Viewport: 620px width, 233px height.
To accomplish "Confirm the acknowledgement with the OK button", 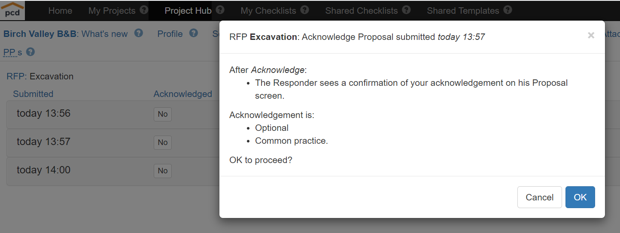I will pyautogui.click(x=580, y=197).
